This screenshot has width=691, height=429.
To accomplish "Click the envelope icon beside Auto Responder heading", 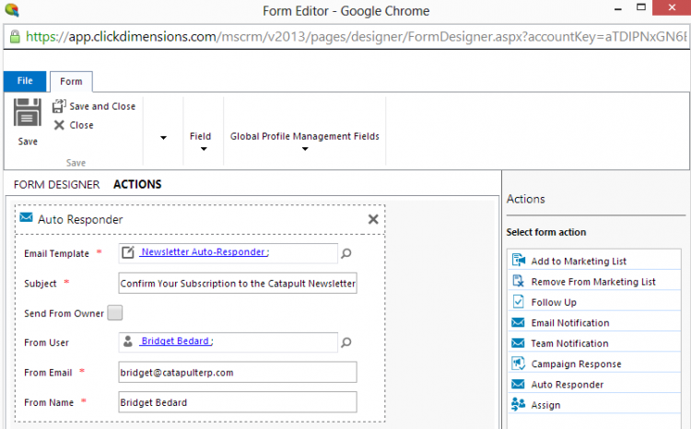I will (x=27, y=217).
